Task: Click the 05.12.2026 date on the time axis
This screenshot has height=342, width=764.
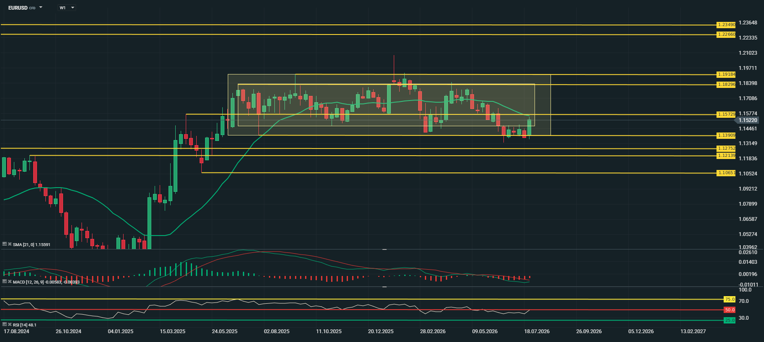Action: point(641,331)
